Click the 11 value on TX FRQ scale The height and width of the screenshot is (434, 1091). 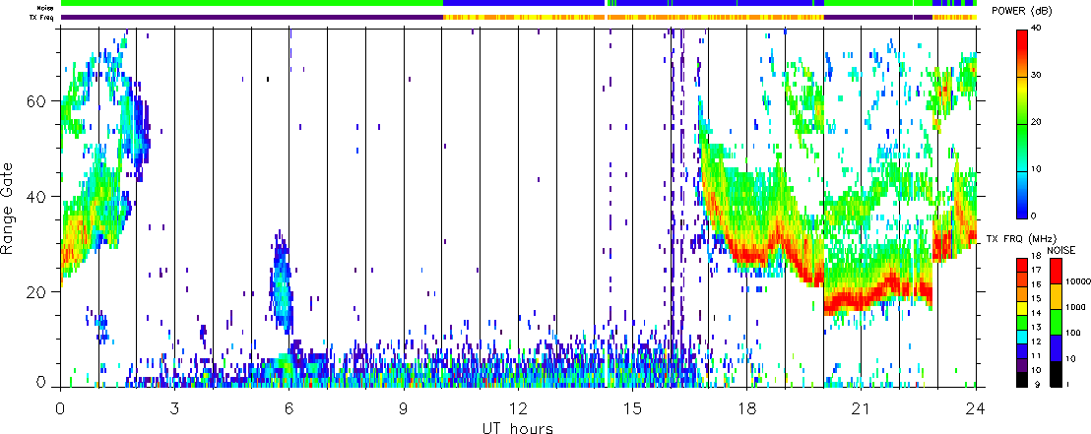point(1035,356)
